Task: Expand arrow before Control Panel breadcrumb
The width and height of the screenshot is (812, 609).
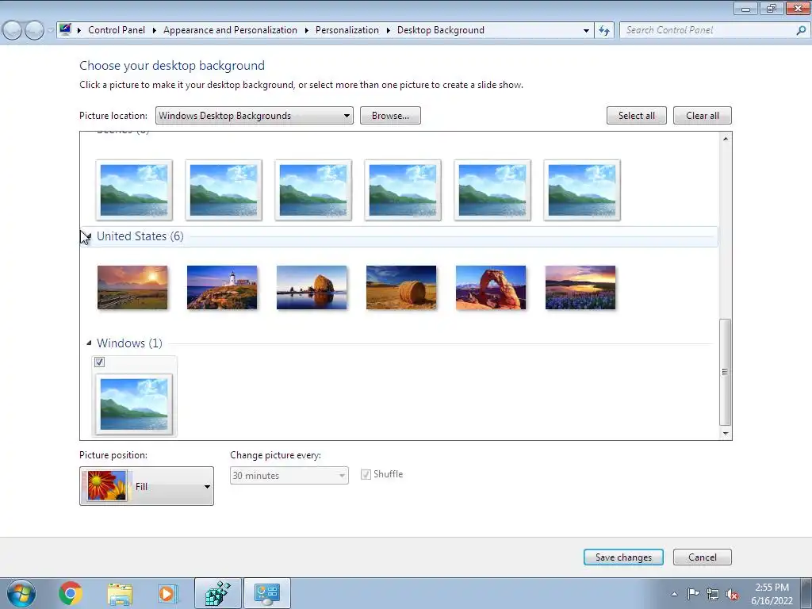Action: coord(79,31)
